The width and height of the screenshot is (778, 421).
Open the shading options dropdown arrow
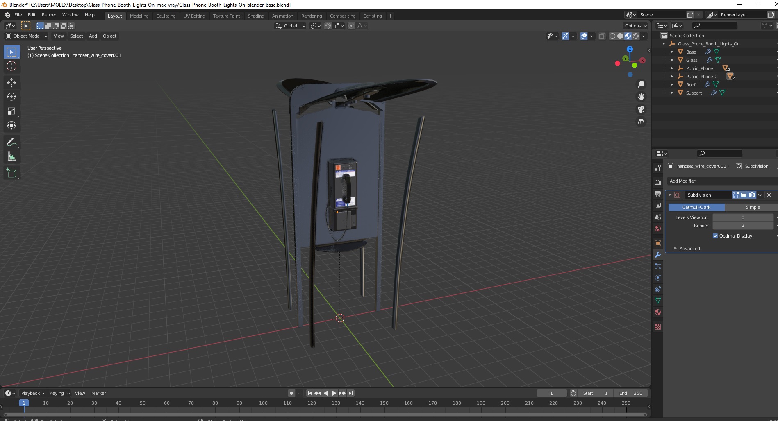[644, 36]
